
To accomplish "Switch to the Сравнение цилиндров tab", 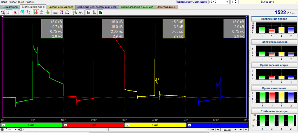I will coord(61,7).
